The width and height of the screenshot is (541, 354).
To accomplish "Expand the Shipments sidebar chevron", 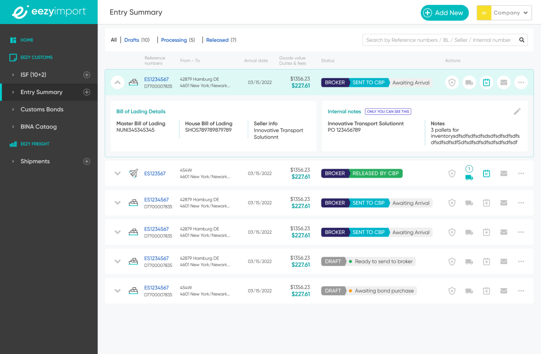I will [13, 162].
